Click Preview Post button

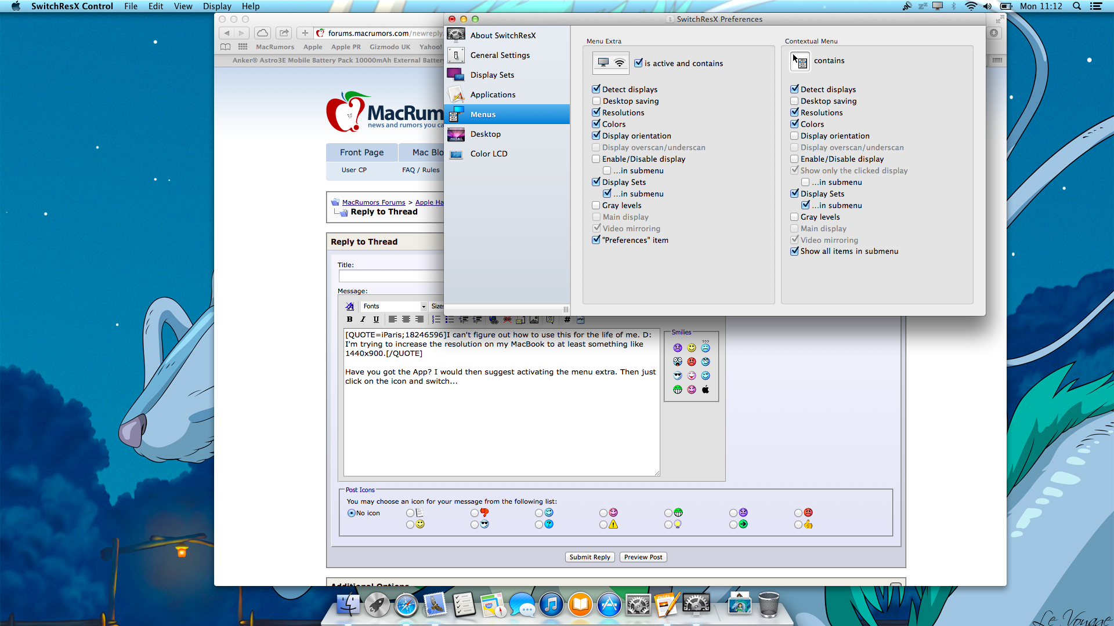coord(643,557)
